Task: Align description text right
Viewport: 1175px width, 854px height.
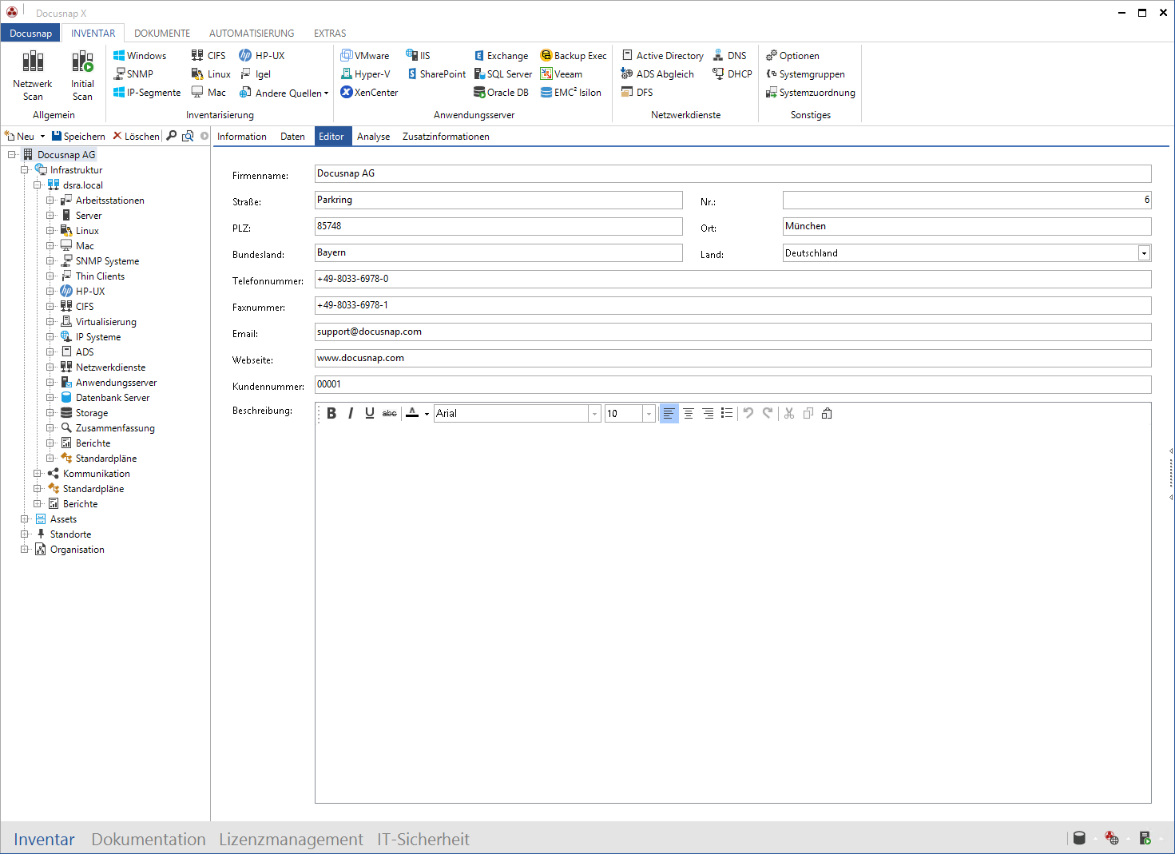Action: [x=708, y=413]
